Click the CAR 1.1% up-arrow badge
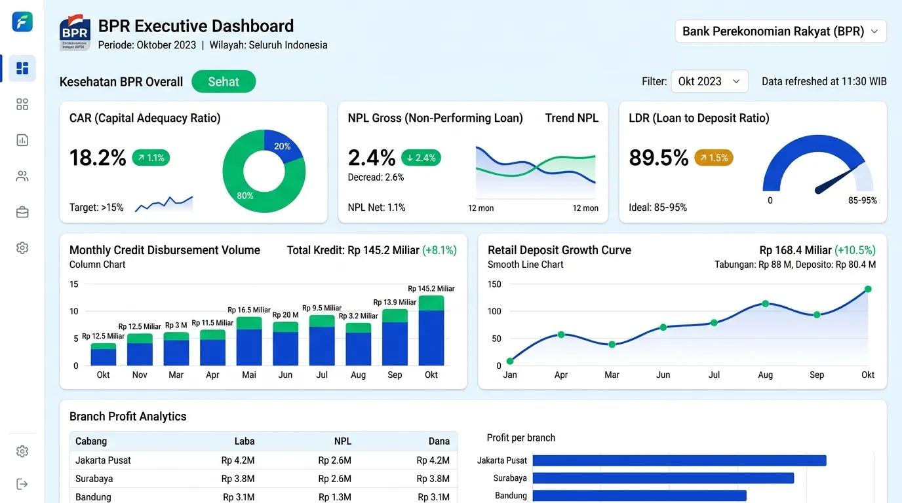 [151, 158]
